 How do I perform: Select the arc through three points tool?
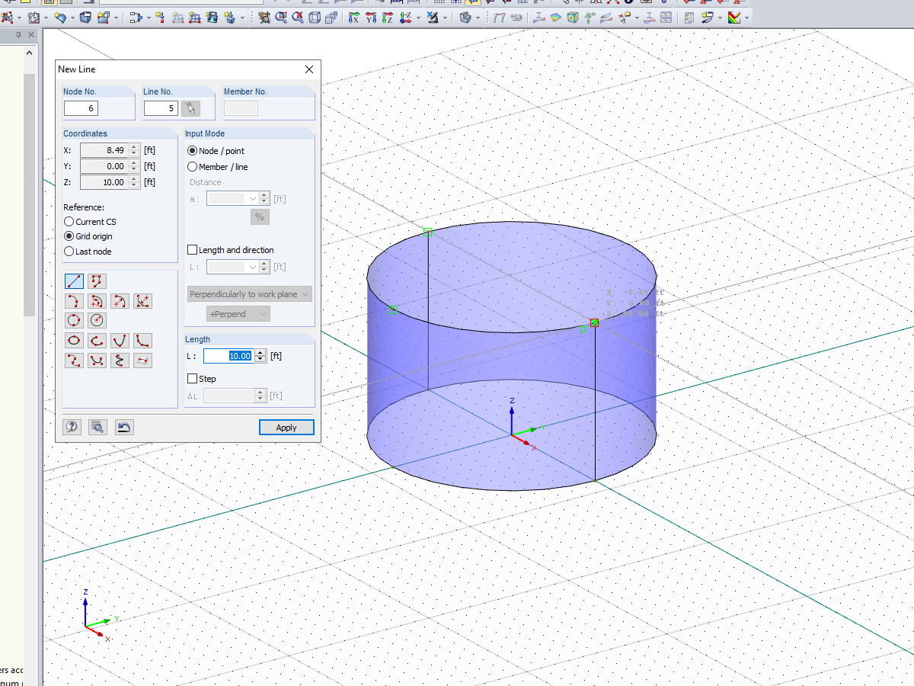point(74,301)
